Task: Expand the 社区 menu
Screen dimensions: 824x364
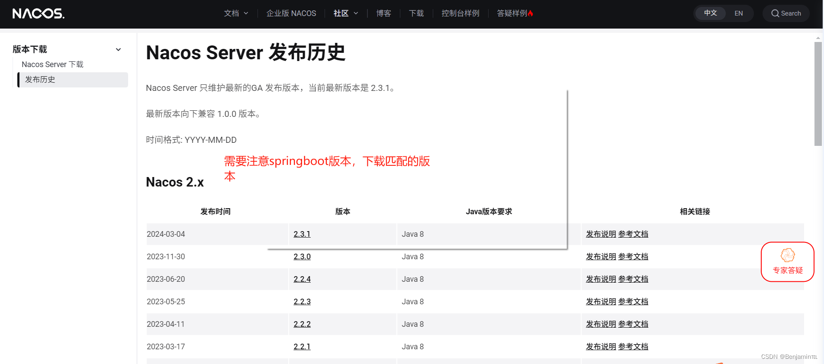Action: tap(346, 13)
